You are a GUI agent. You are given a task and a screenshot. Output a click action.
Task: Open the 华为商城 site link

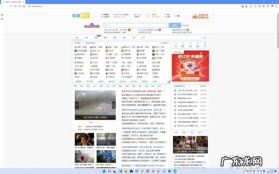[x=95, y=73]
